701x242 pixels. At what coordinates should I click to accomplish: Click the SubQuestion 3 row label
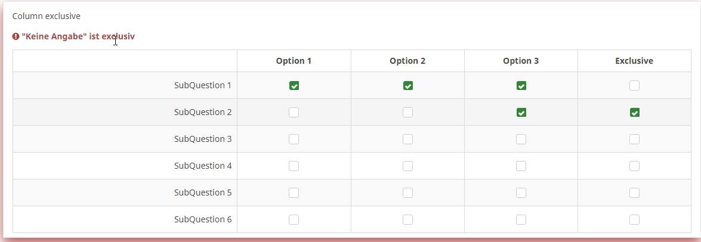pyautogui.click(x=202, y=139)
